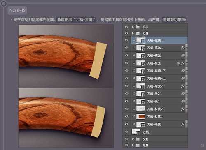Expand effects arrow on 刀柄-高光1 row

187,48
